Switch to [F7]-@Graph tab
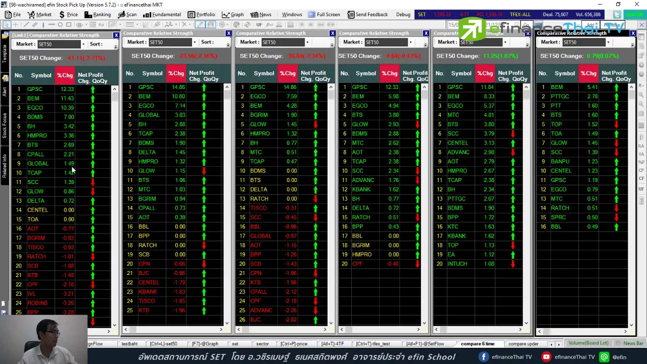647x364 pixels. tap(205, 344)
